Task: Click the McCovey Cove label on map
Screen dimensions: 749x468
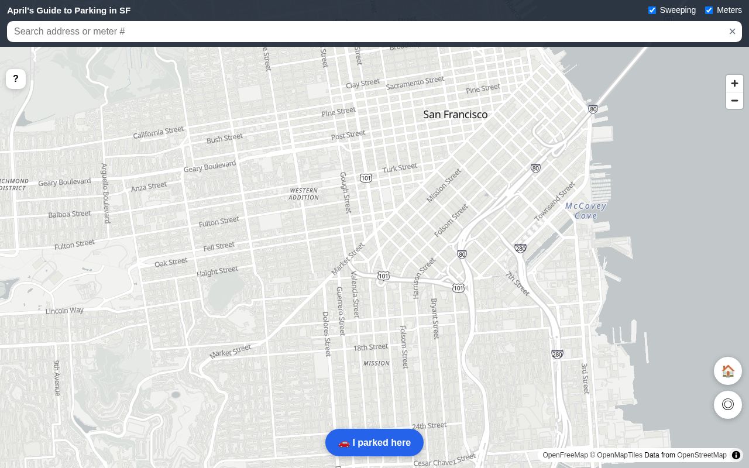Action: [586, 211]
